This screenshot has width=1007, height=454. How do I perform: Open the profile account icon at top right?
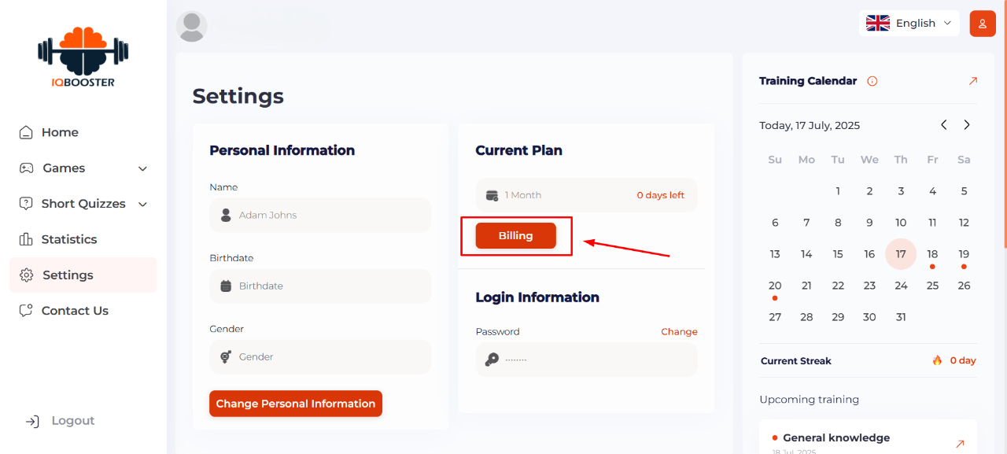click(982, 24)
